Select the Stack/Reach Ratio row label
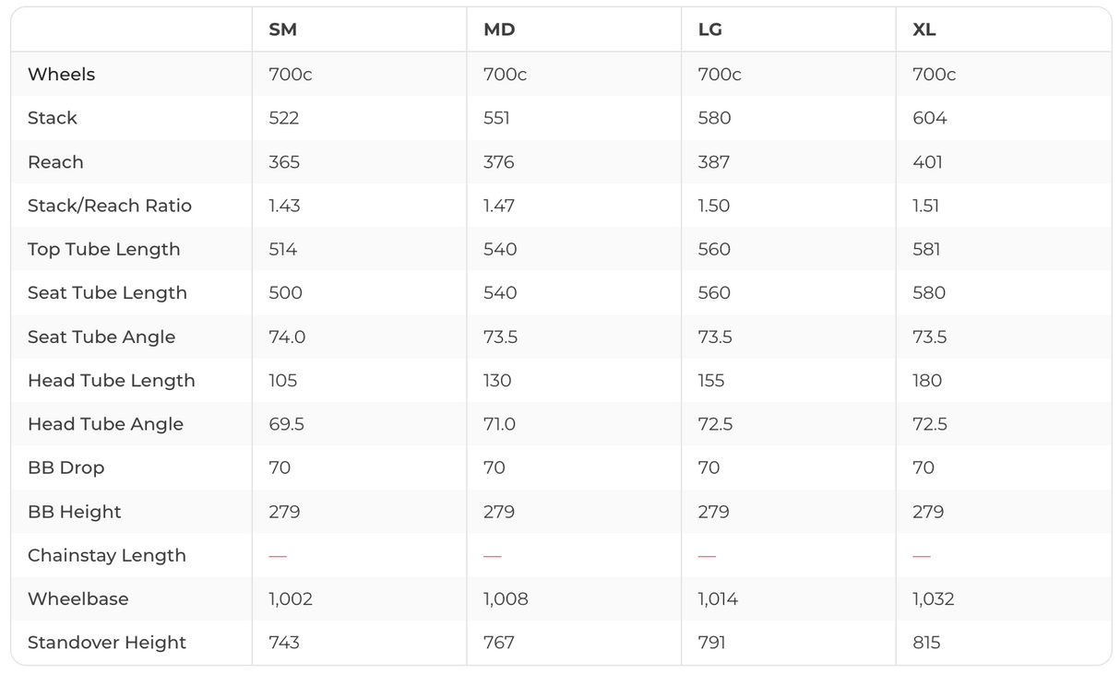The image size is (1120, 674). click(x=110, y=206)
